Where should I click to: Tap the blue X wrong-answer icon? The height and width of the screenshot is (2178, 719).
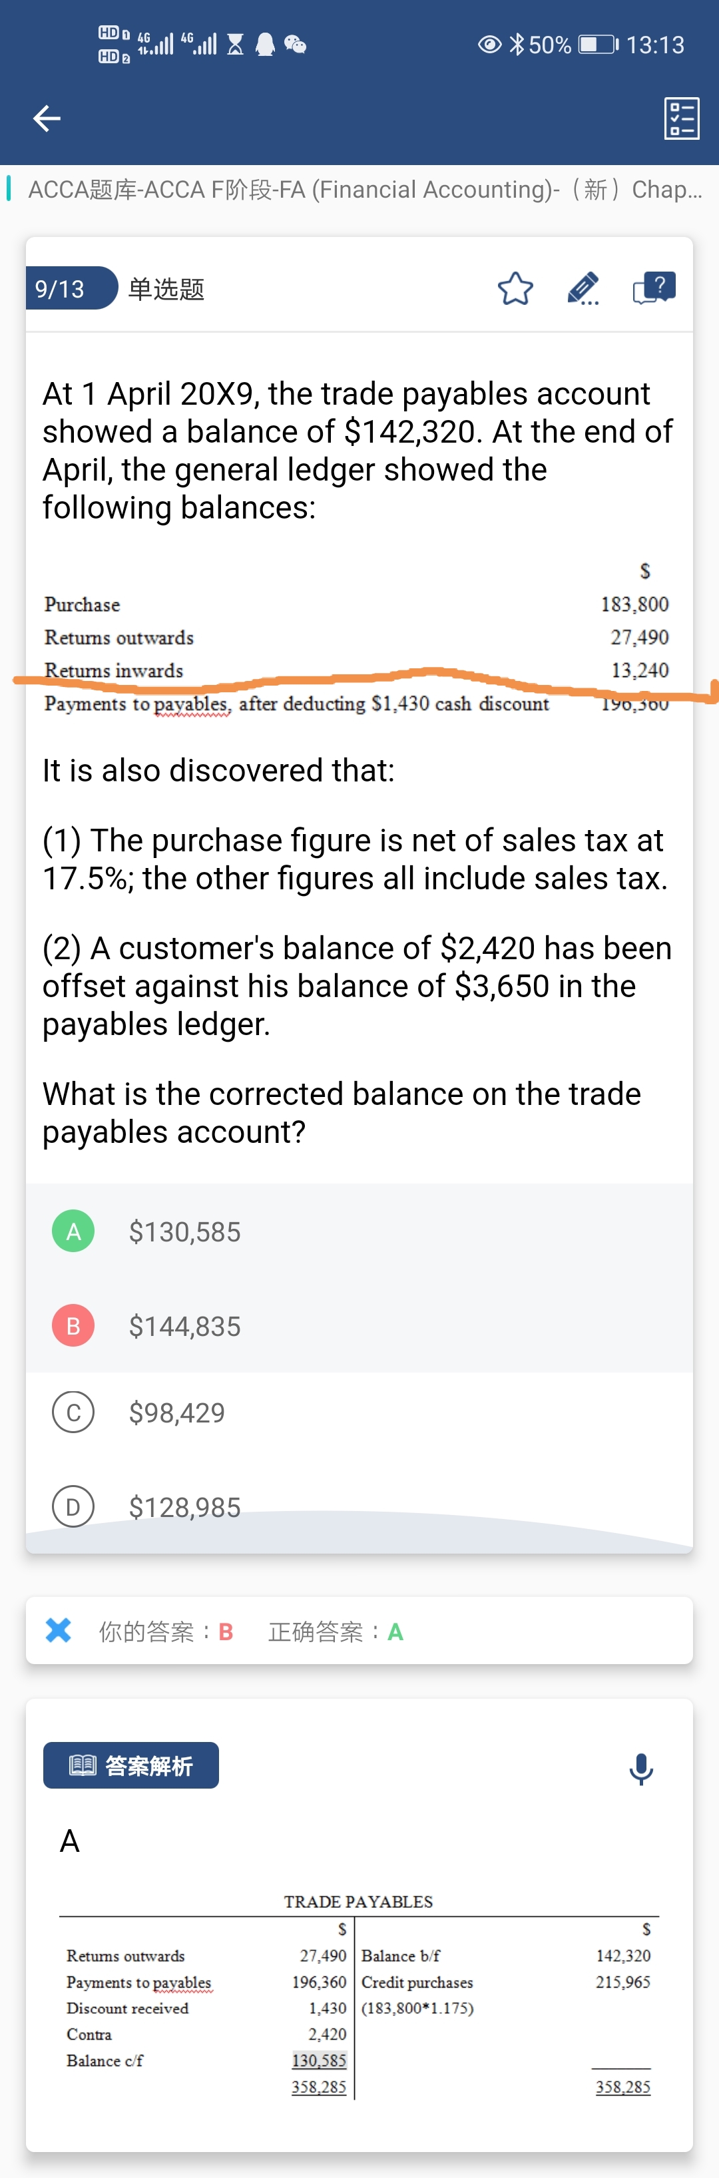(59, 1630)
